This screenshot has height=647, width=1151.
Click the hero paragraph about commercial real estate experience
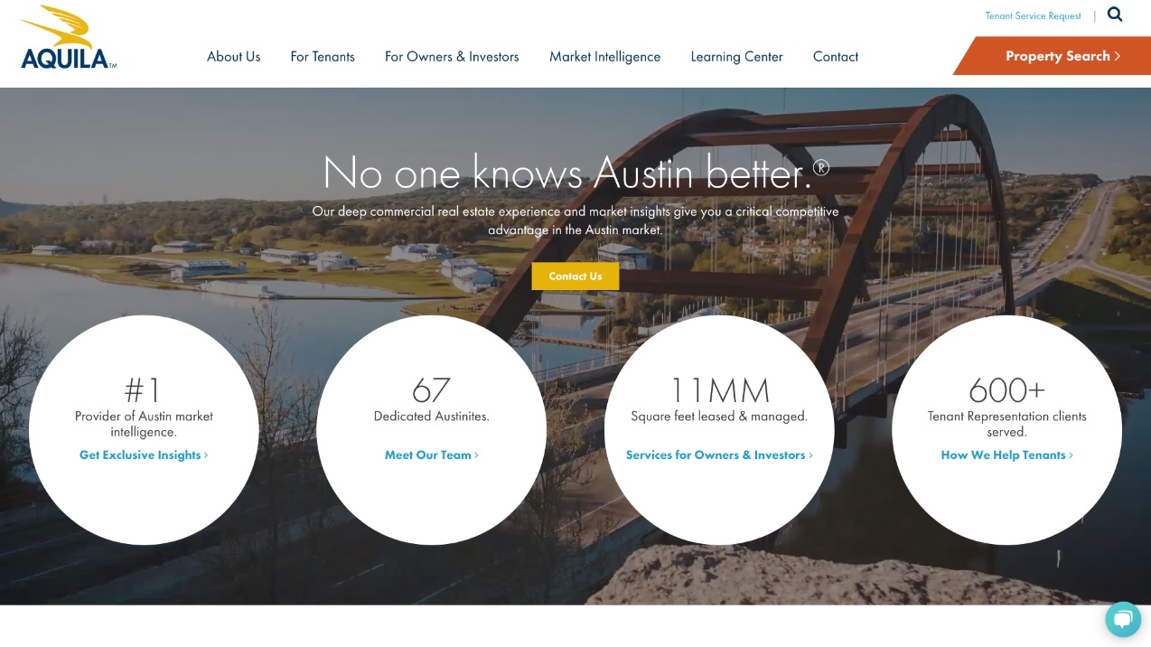click(575, 220)
